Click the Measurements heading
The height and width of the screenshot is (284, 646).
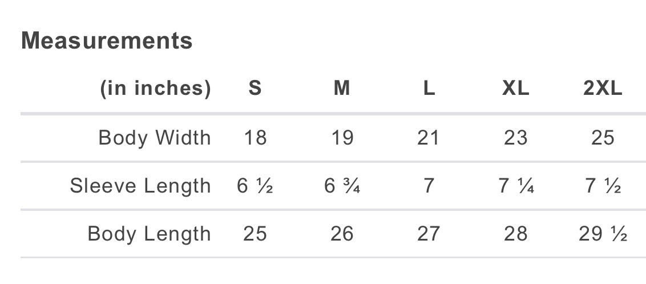click(x=107, y=41)
